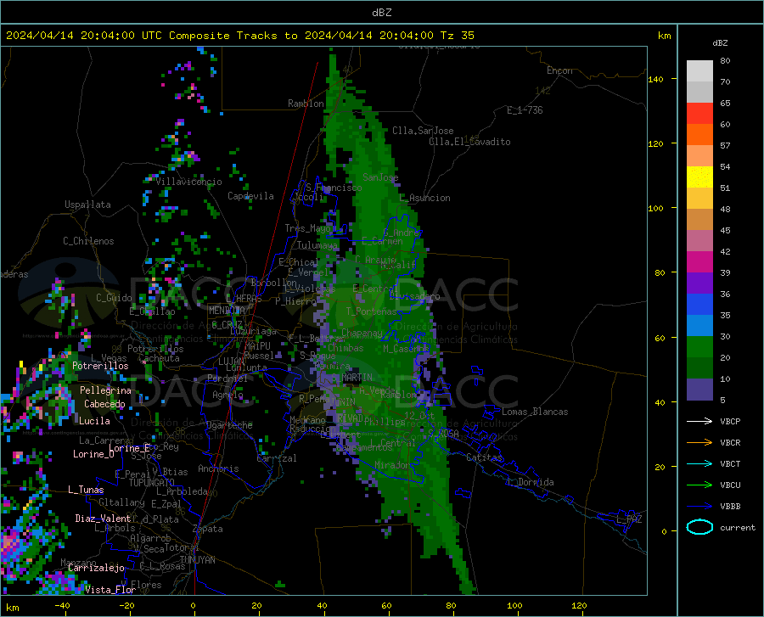The image size is (764, 617).
Task: Click the L_Asuncion map label
Action: pos(425,198)
